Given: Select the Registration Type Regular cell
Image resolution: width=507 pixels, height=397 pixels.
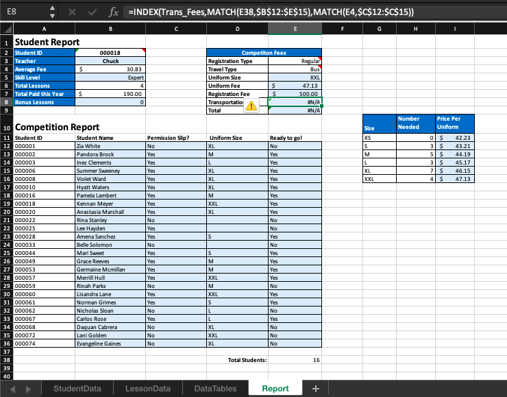Looking at the screenshot, I should pos(295,61).
